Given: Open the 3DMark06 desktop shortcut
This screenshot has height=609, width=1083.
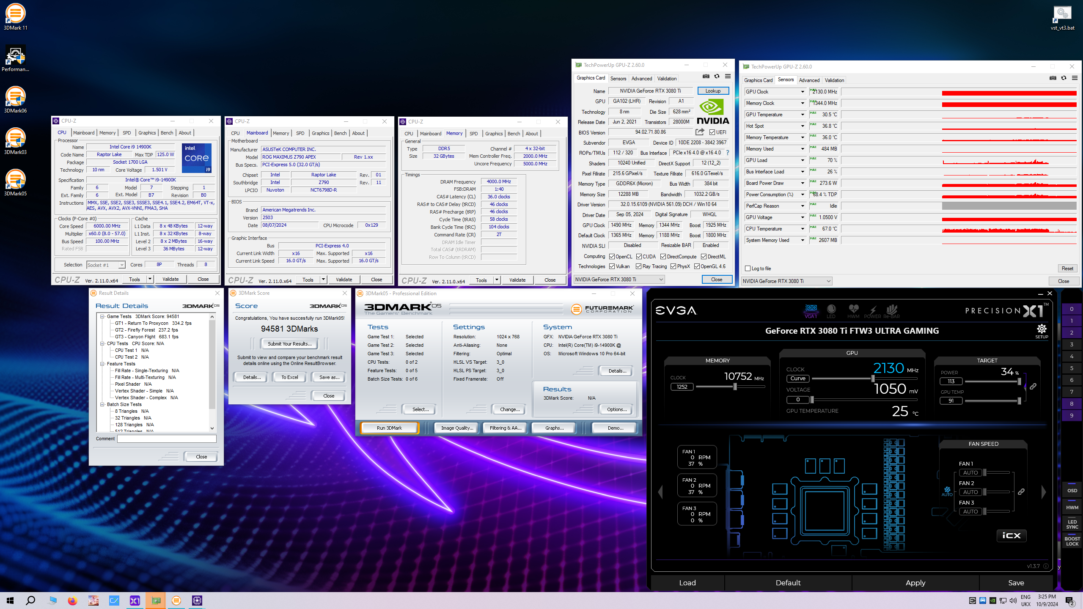Looking at the screenshot, I should coord(16,100).
